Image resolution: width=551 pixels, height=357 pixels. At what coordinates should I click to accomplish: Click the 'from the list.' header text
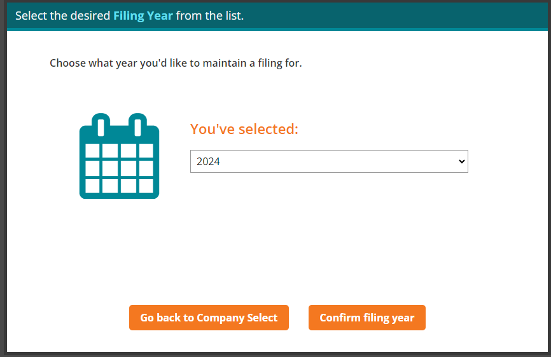(210, 15)
